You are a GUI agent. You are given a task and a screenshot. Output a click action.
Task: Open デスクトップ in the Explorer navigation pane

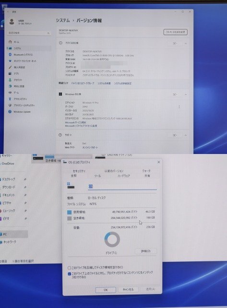[9, 179]
